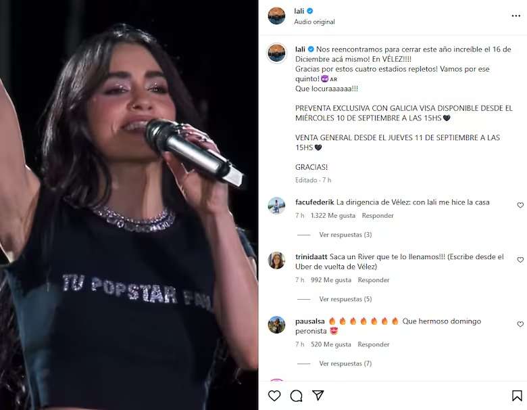This screenshot has width=527, height=410.
Task: Reply to facufederik's comment via Responder
Action: (x=378, y=215)
